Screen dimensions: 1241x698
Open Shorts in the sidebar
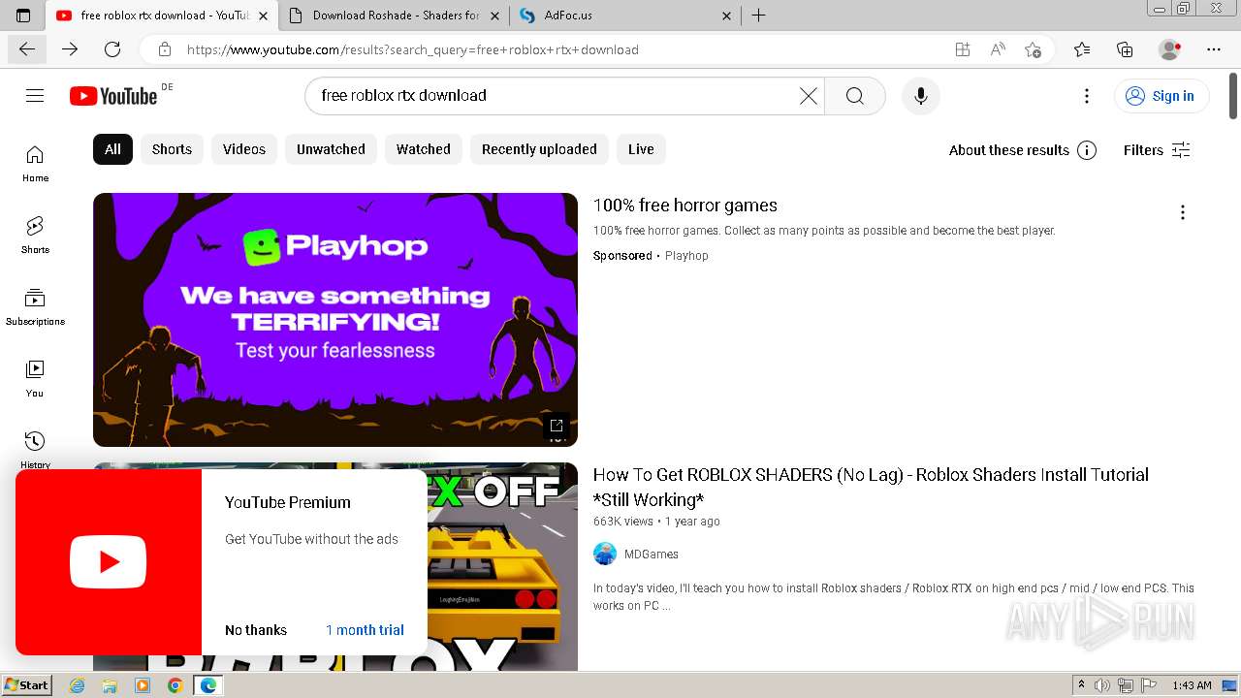click(x=35, y=236)
